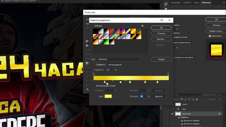226x127 pixels.
Task: Click the fx icon on Часа копия layer
Action: (220, 114)
